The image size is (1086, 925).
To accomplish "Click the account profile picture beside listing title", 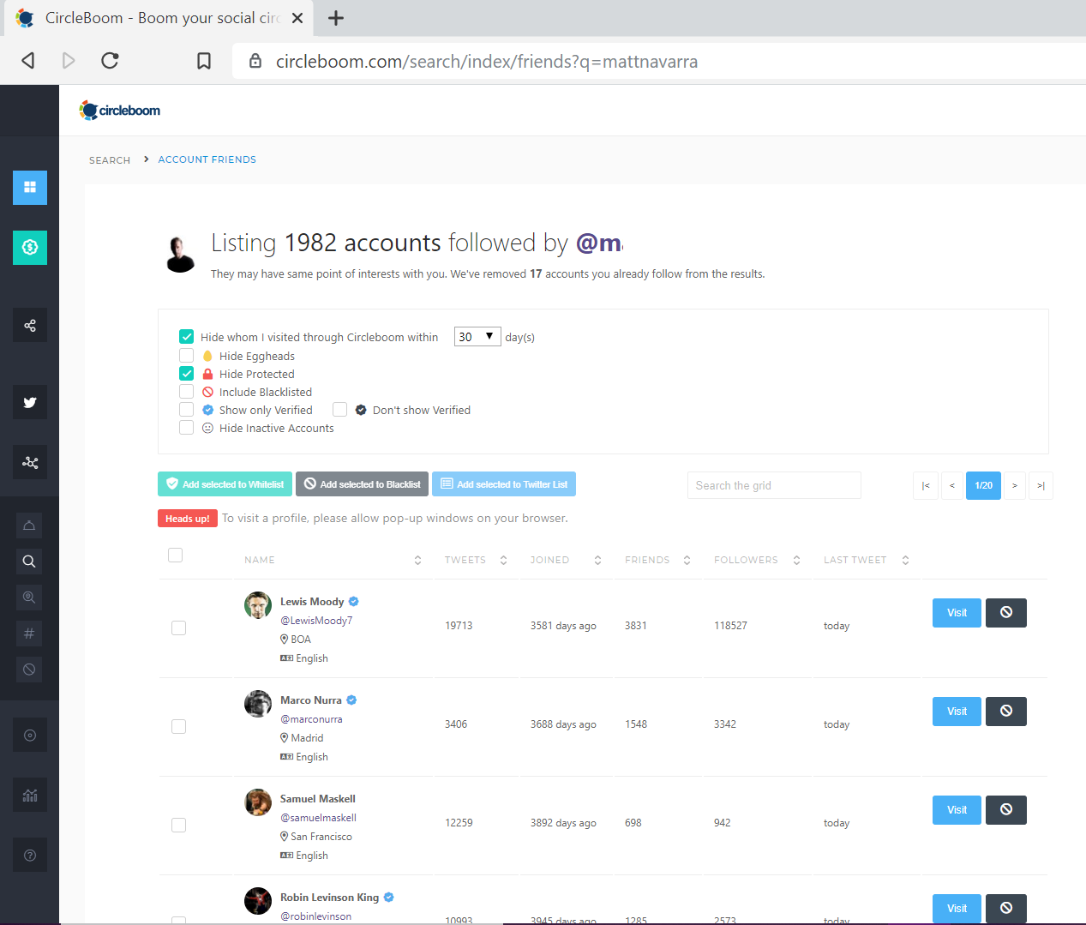I will pos(180,254).
